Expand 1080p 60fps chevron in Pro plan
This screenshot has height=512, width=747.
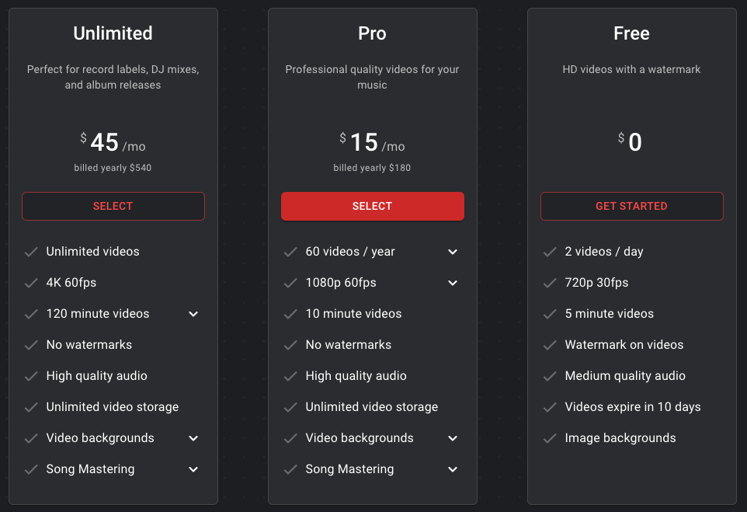coord(453,283)
